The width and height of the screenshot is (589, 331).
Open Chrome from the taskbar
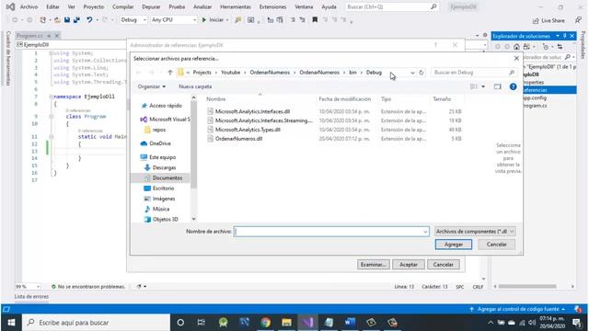[x=266, y=323]
